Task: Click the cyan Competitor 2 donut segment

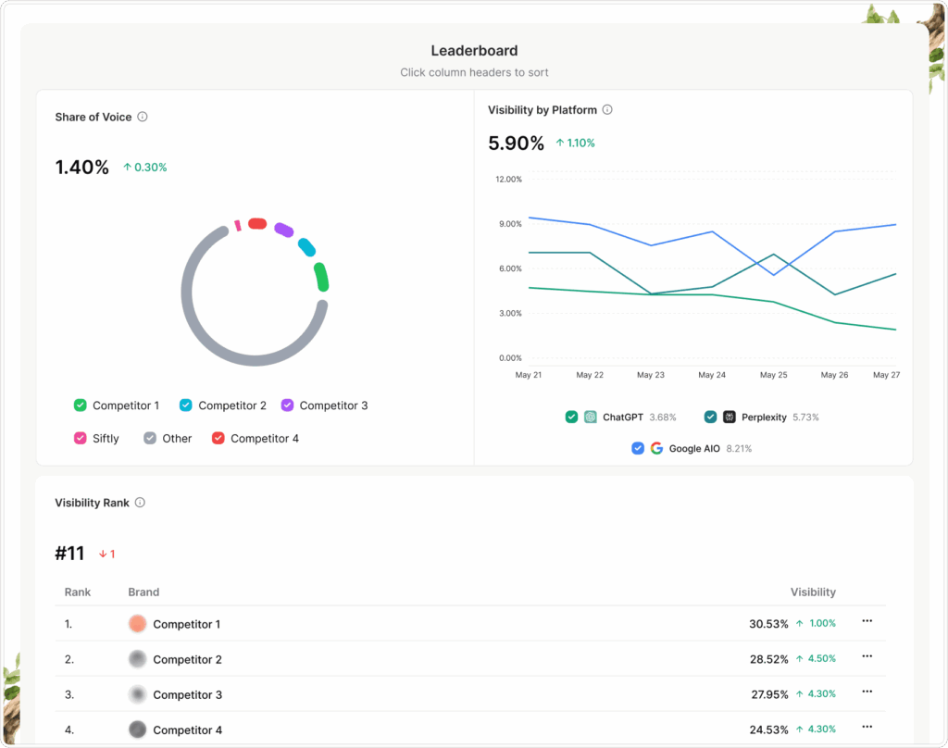Action: point(307,247)
